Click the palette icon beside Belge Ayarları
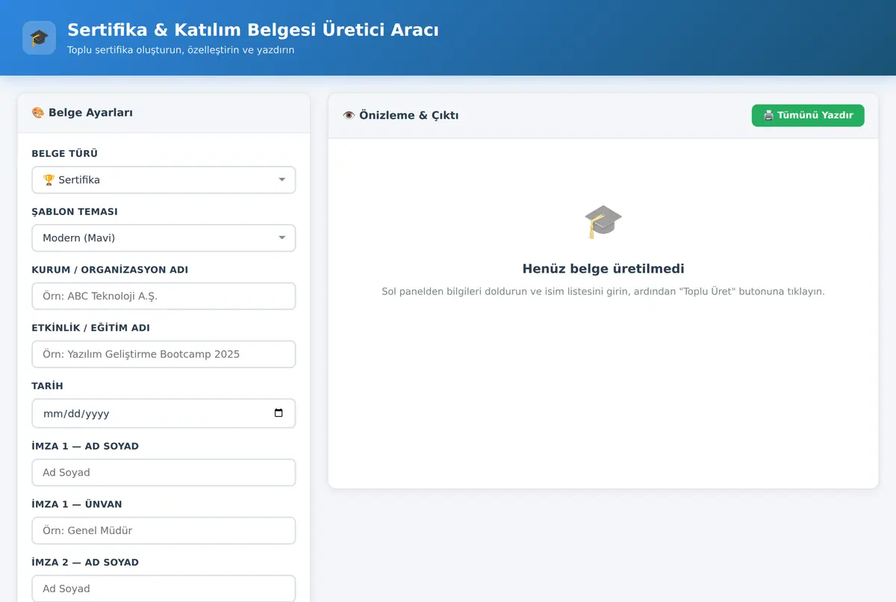896x602 pixels. pos(38,113)
